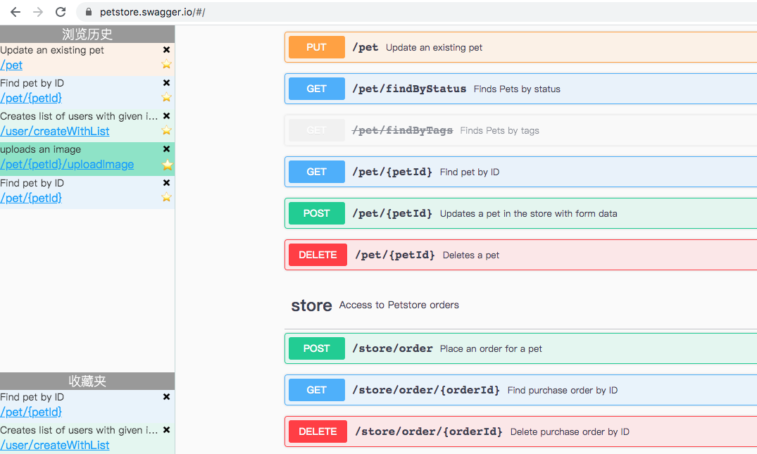
Task: Expand the /pet/findByTags operation row
Action: coord(493,130)
